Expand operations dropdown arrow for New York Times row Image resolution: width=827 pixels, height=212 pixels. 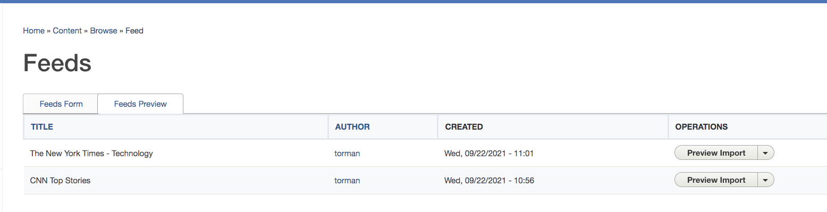click(765, 153)
